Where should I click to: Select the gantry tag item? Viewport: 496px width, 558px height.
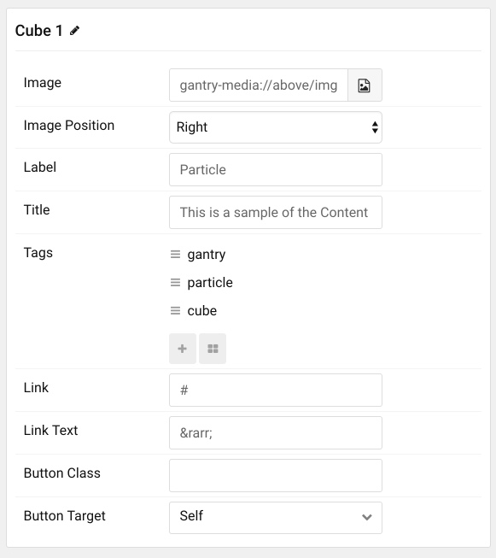207,255
